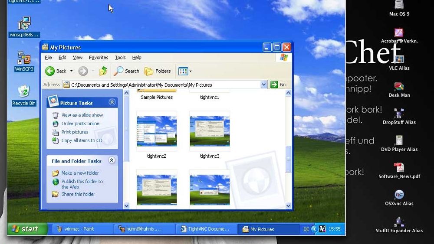Go up one folder level icon
The image size is (434, 244).
click(x=103, y=71)
